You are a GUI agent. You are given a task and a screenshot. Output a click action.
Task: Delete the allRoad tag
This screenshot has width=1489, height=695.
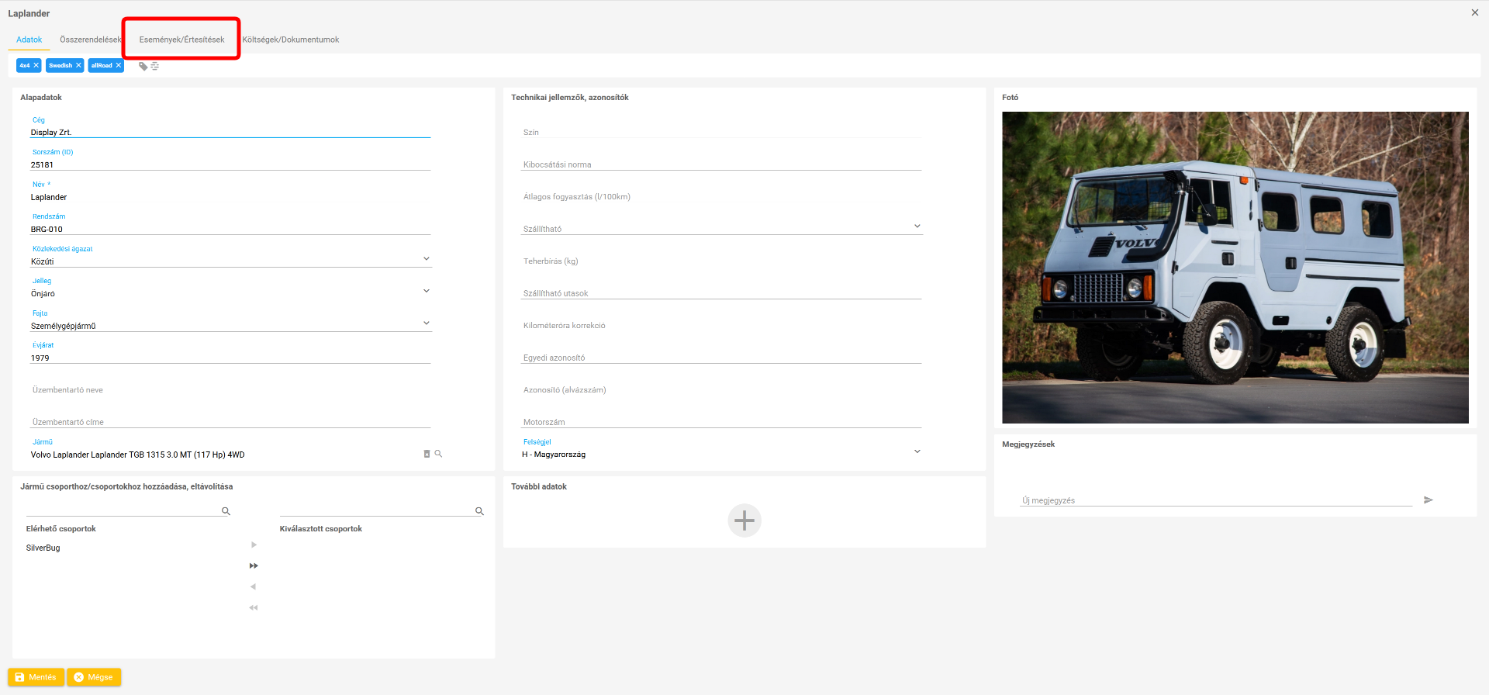119,65
